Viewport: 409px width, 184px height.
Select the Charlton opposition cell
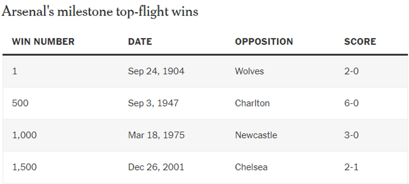point(252,103)
